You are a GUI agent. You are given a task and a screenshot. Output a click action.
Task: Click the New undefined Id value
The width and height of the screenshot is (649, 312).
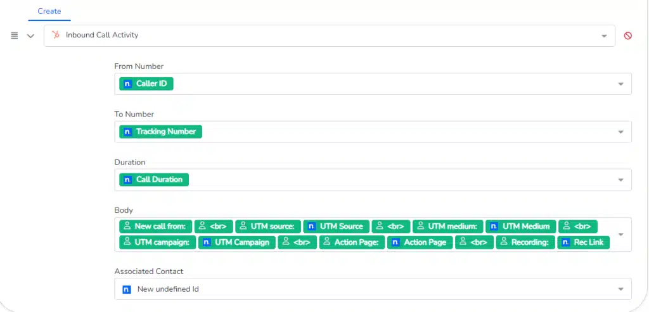coord(168,289)
